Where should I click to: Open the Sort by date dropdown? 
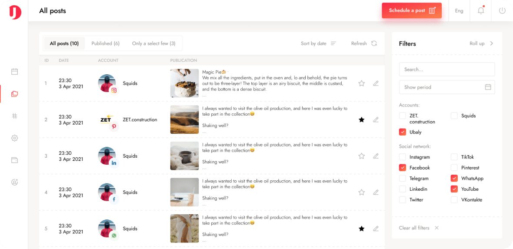click(x=318, y=43)
